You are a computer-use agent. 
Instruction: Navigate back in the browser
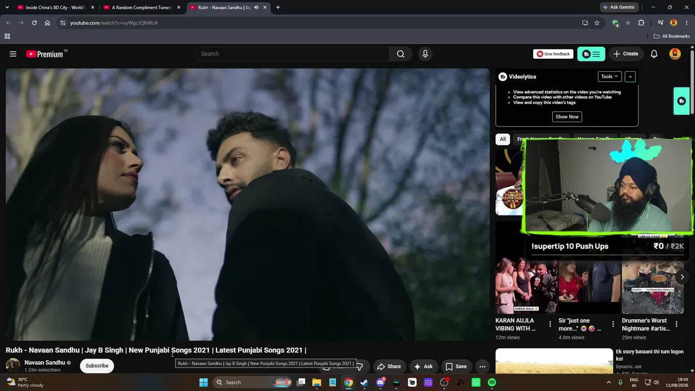(x=8, y=23)
